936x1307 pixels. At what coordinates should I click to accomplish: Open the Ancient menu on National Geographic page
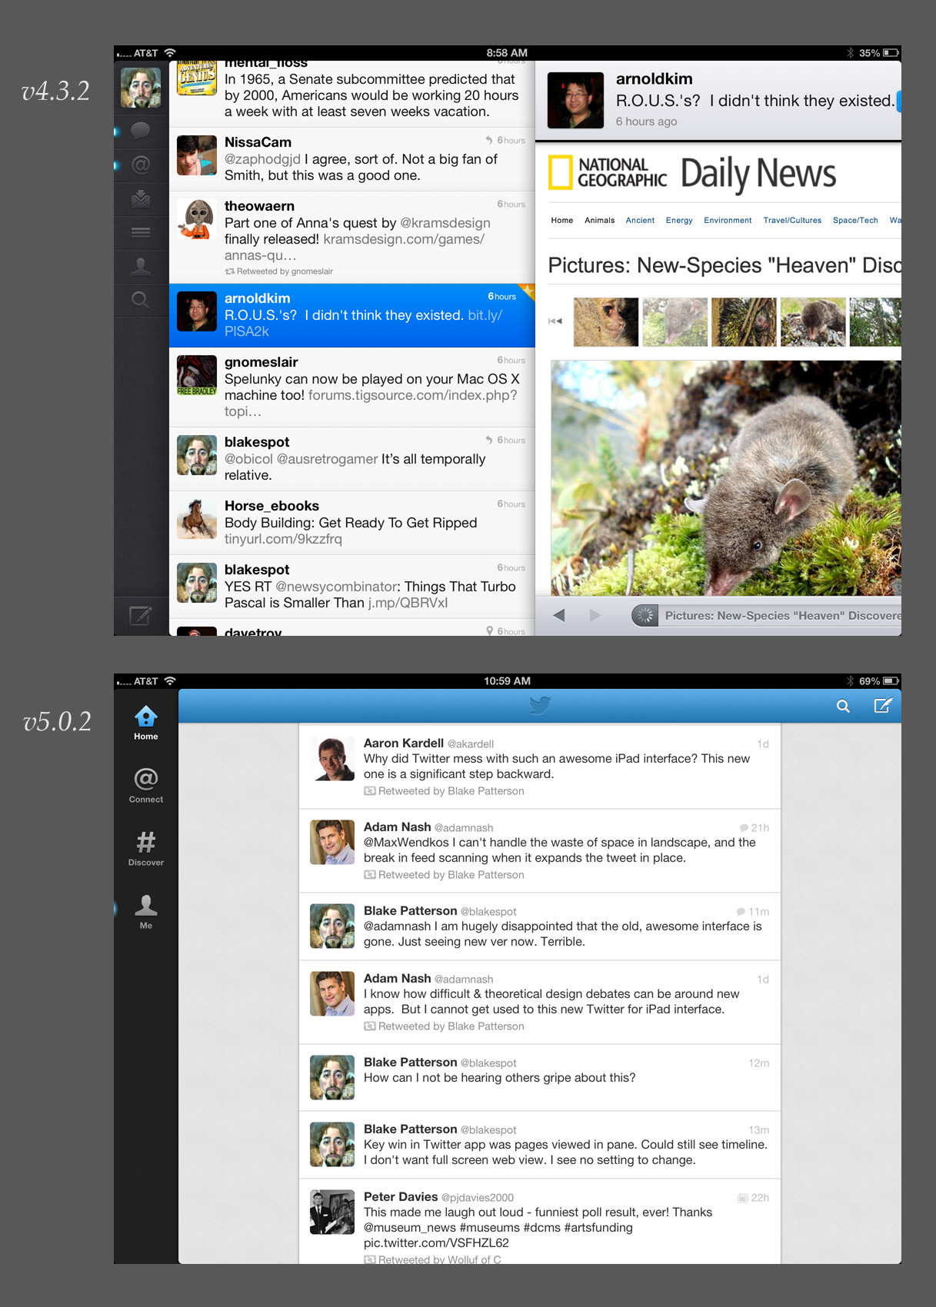tap(640, 221)
